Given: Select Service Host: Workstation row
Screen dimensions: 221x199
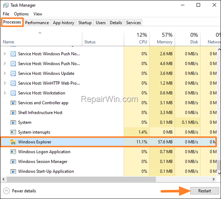Looking at the screenshot, I should click(108, 93).
